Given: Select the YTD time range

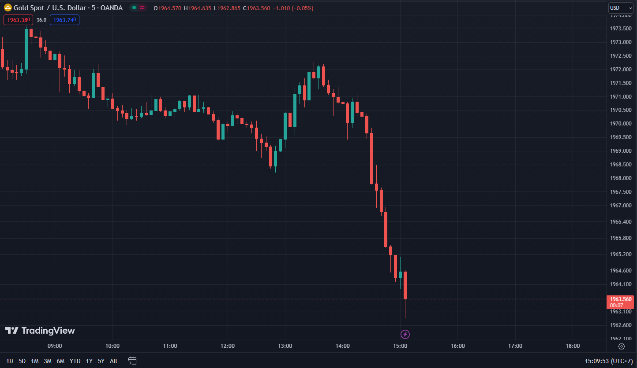Looking at the screenshot, I should pos(75,361).
